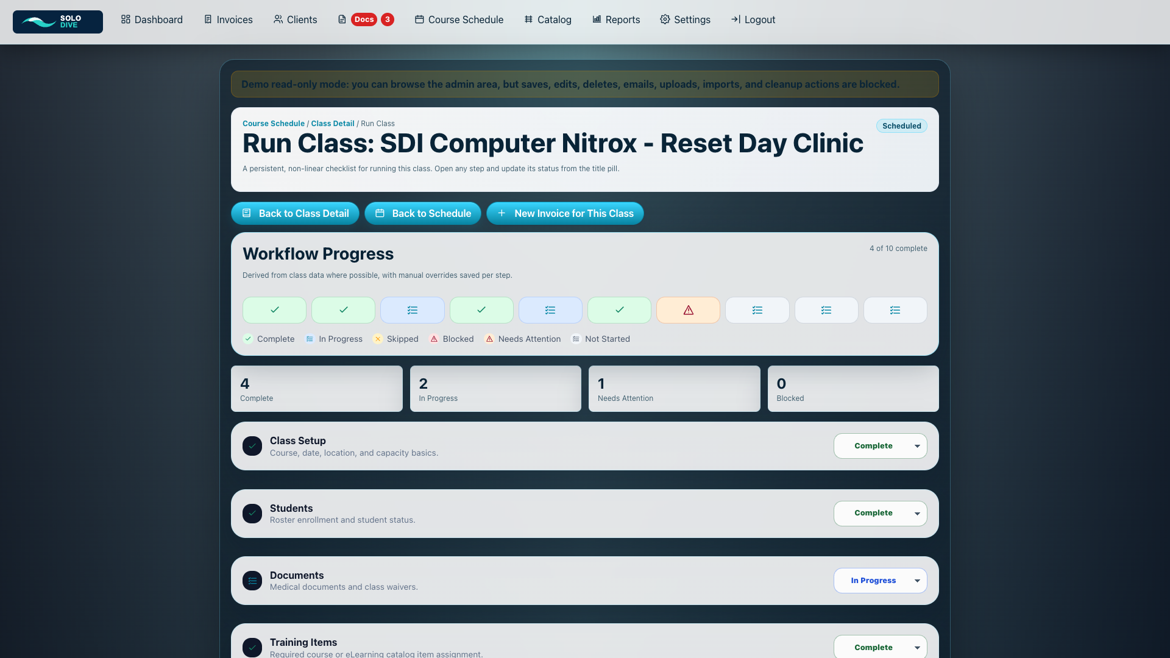Screen dimensions: 1170x658
Task: Open the needs-attention warning step tile
Action: [688, 310]
